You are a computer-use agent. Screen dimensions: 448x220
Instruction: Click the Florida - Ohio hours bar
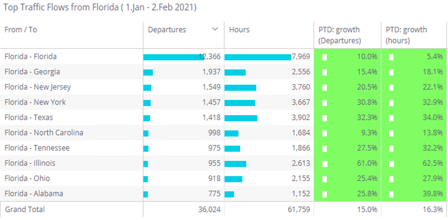coord(233,179)
